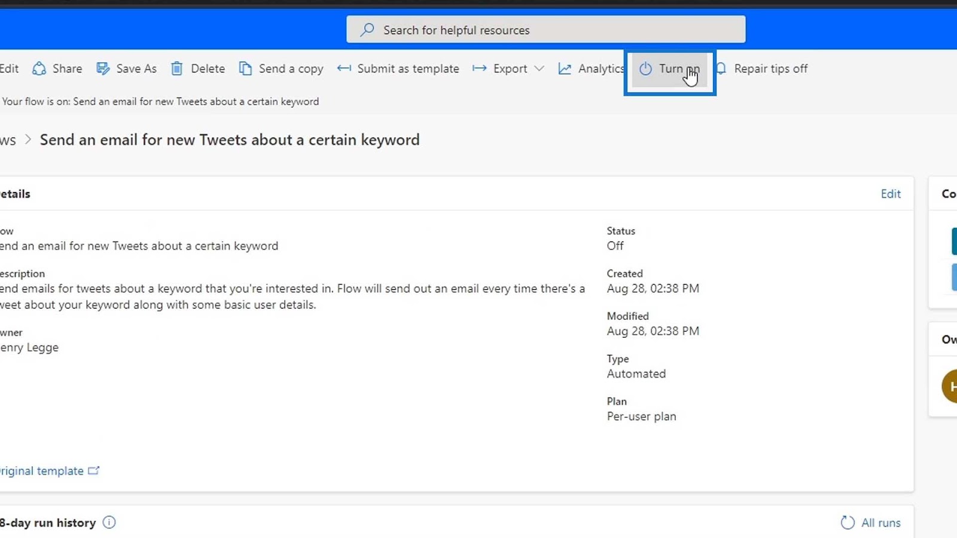Click the Send a copy icon
The width and height of the screenshot is (957, 538).
pos(245,69)
